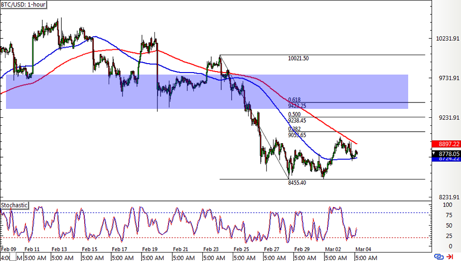
Task: Click the small arrow on 8778.05 price tag
Action: point(434,154)
